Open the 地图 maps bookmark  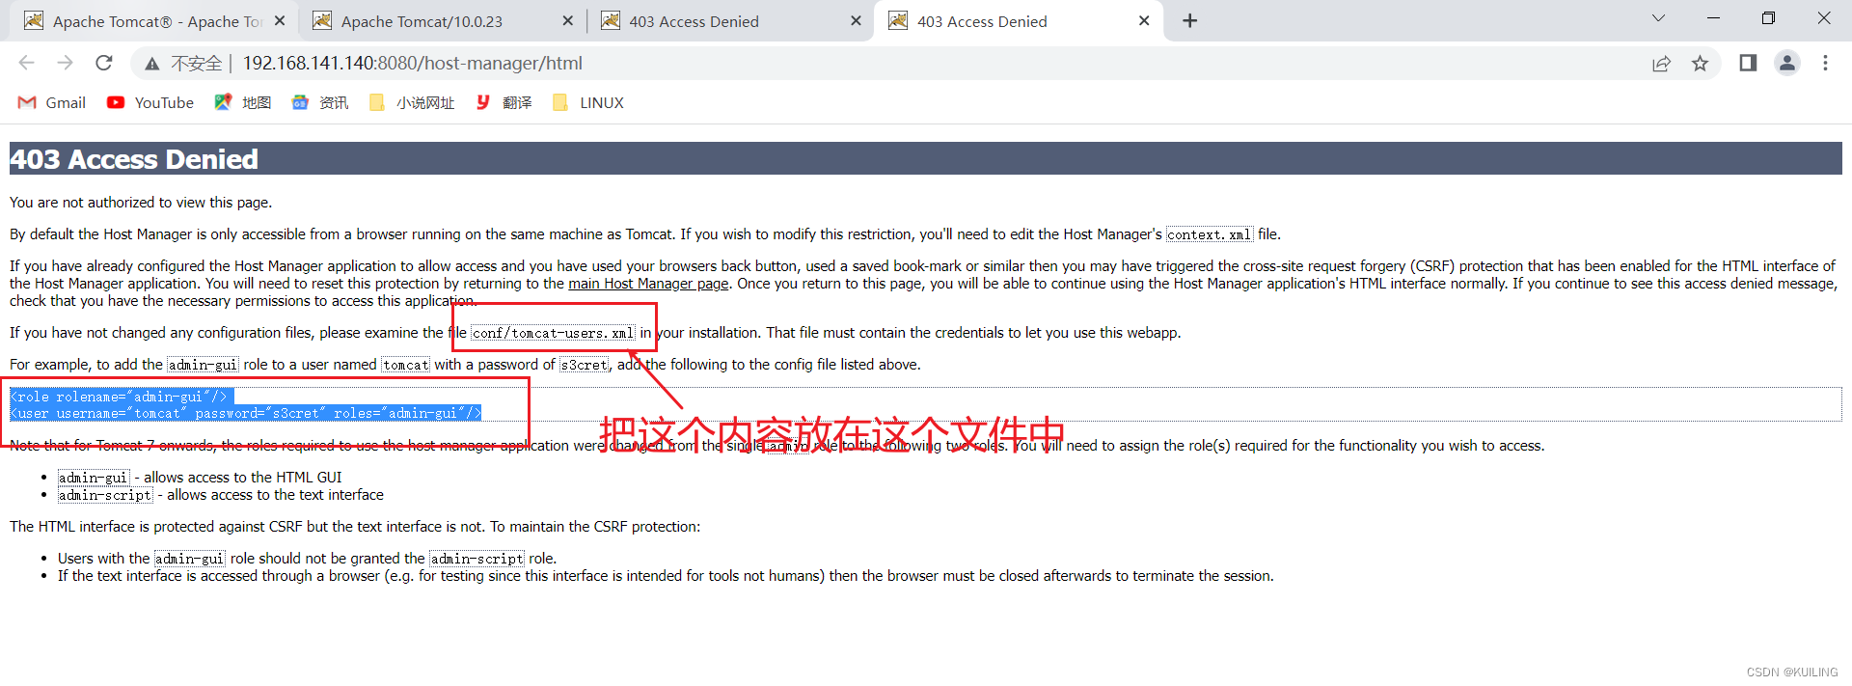tap(243, 102)
